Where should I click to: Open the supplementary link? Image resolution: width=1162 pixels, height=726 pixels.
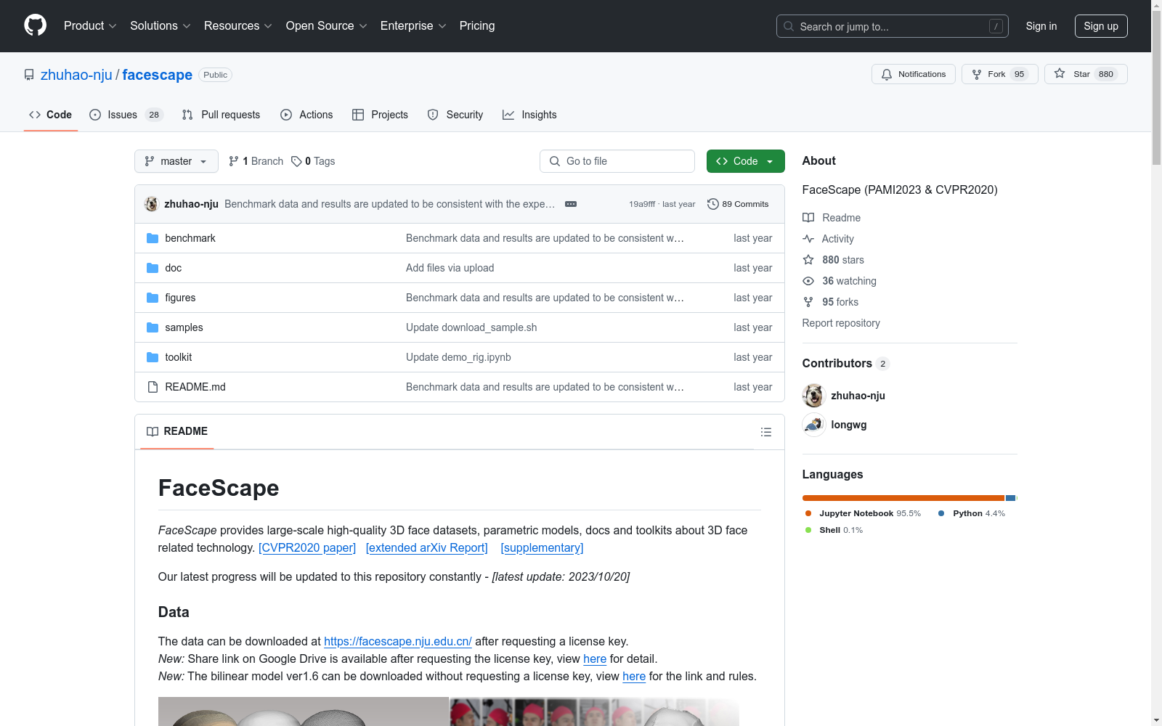(542, 548)
